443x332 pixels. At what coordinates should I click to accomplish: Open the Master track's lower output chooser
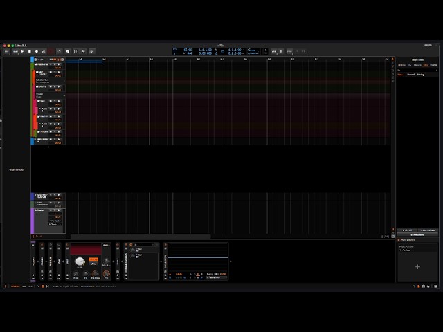click(55, 224)
